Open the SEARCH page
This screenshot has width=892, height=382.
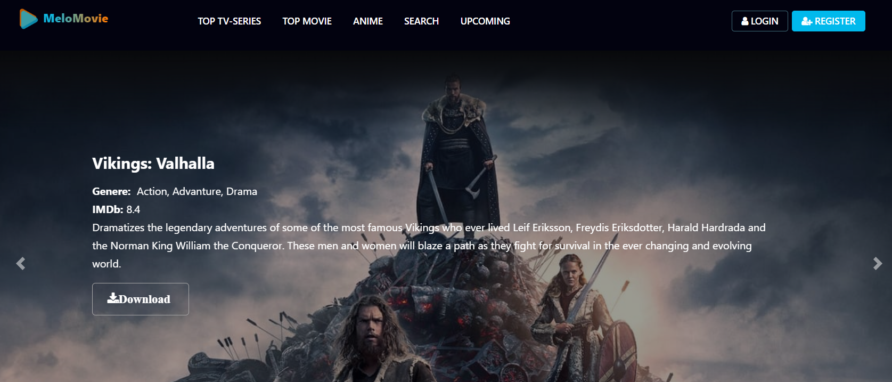pos(421,21)
